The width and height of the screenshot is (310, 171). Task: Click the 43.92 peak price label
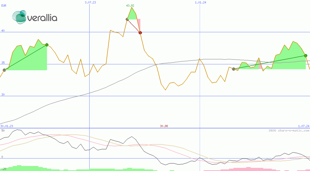click(x=130, y=6)
